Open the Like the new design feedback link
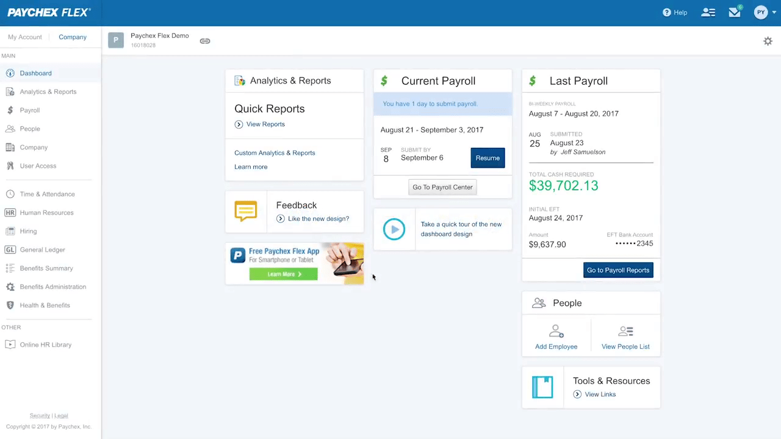Screen dimensions: 781x439 pyautogui.click(x=319, y=218)
